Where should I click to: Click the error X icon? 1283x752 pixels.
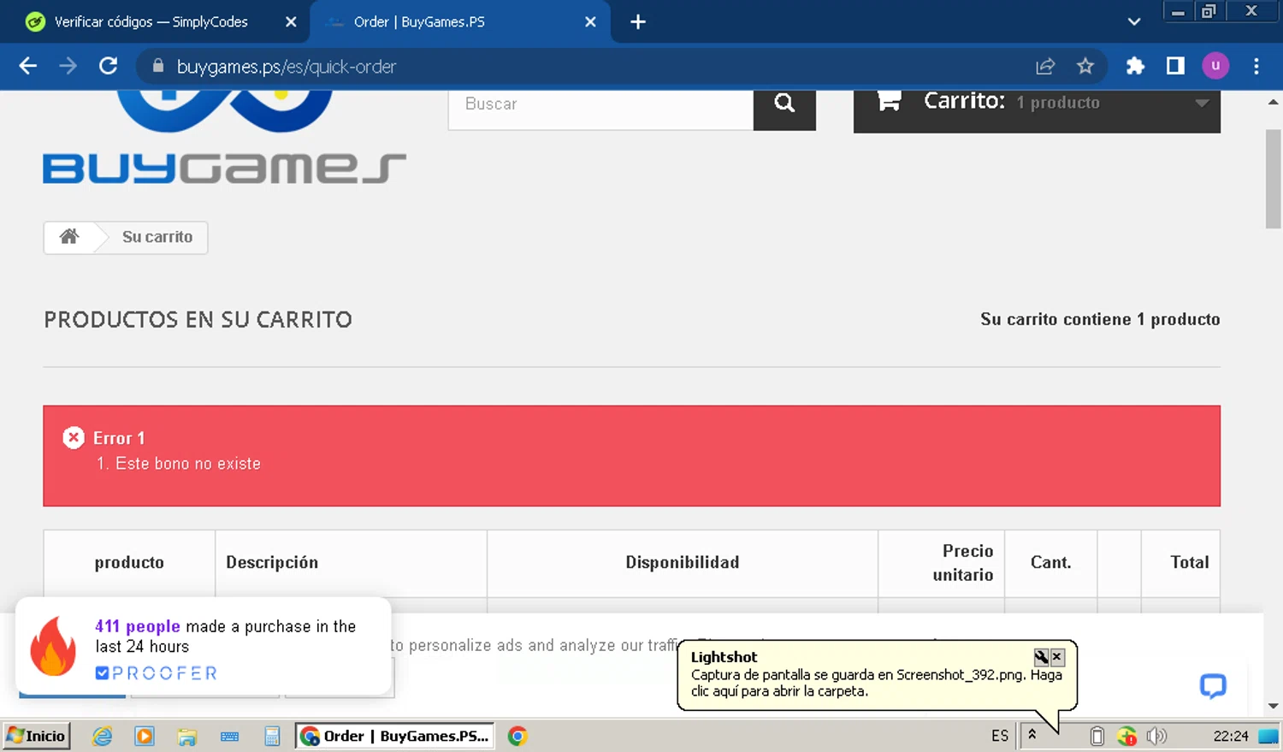coord(74,438)
